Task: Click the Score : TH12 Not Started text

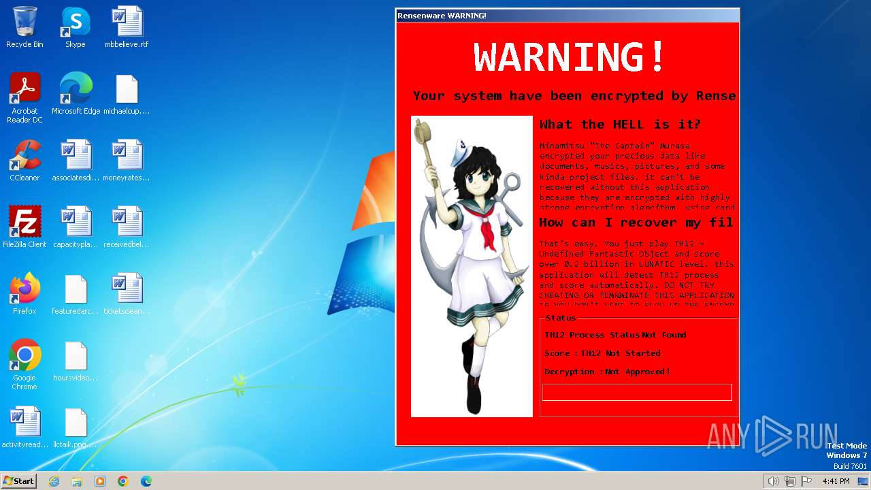Action: point(602,353)
